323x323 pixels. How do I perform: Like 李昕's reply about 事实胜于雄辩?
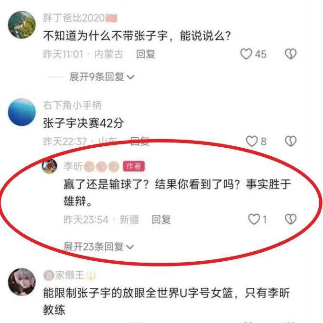click(254, 219)
